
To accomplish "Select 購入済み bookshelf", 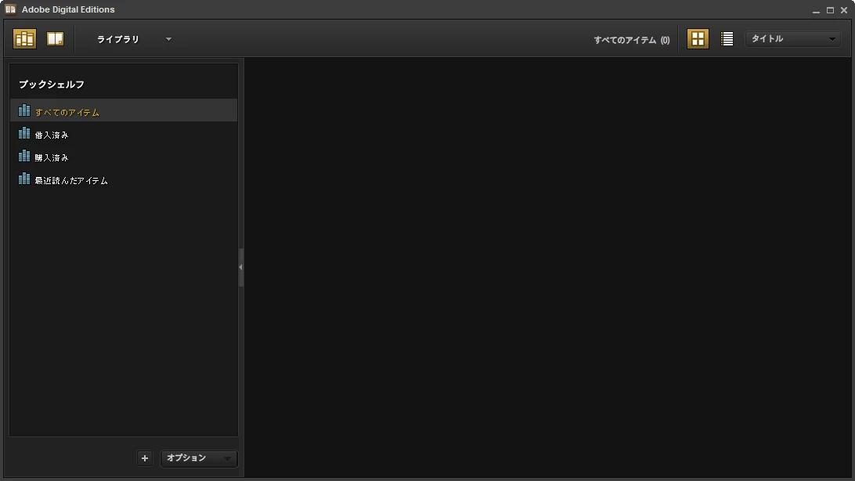I will pyautogui.click(x=124, y=157).
